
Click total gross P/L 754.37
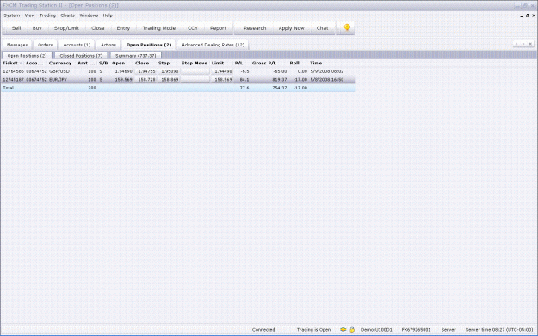(x=280, y=88)
